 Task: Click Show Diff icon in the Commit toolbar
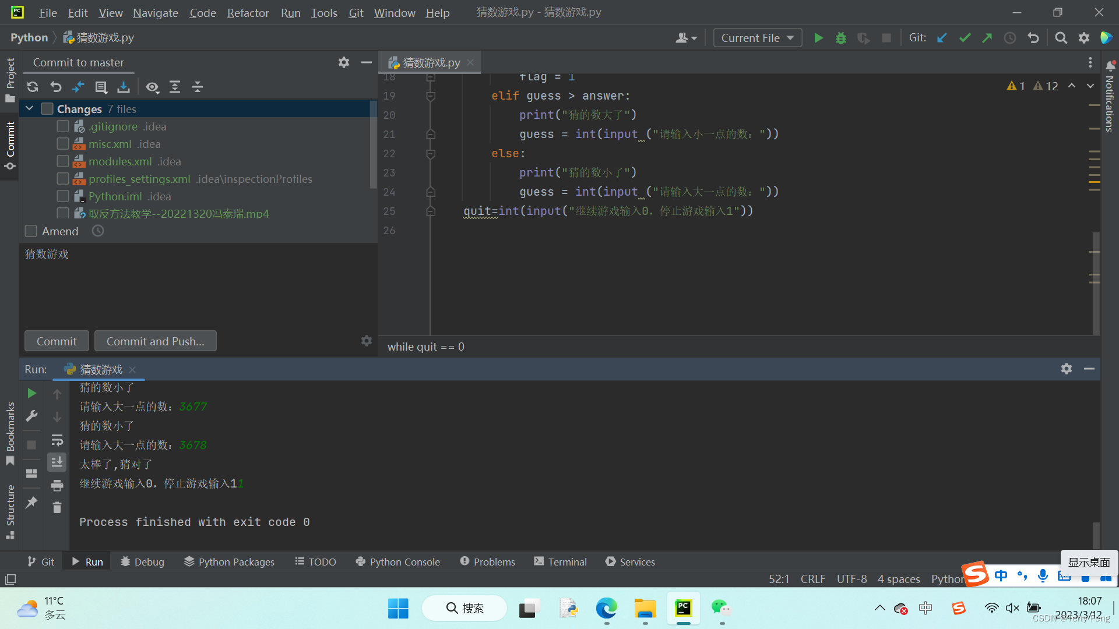(x=78, y=87)
